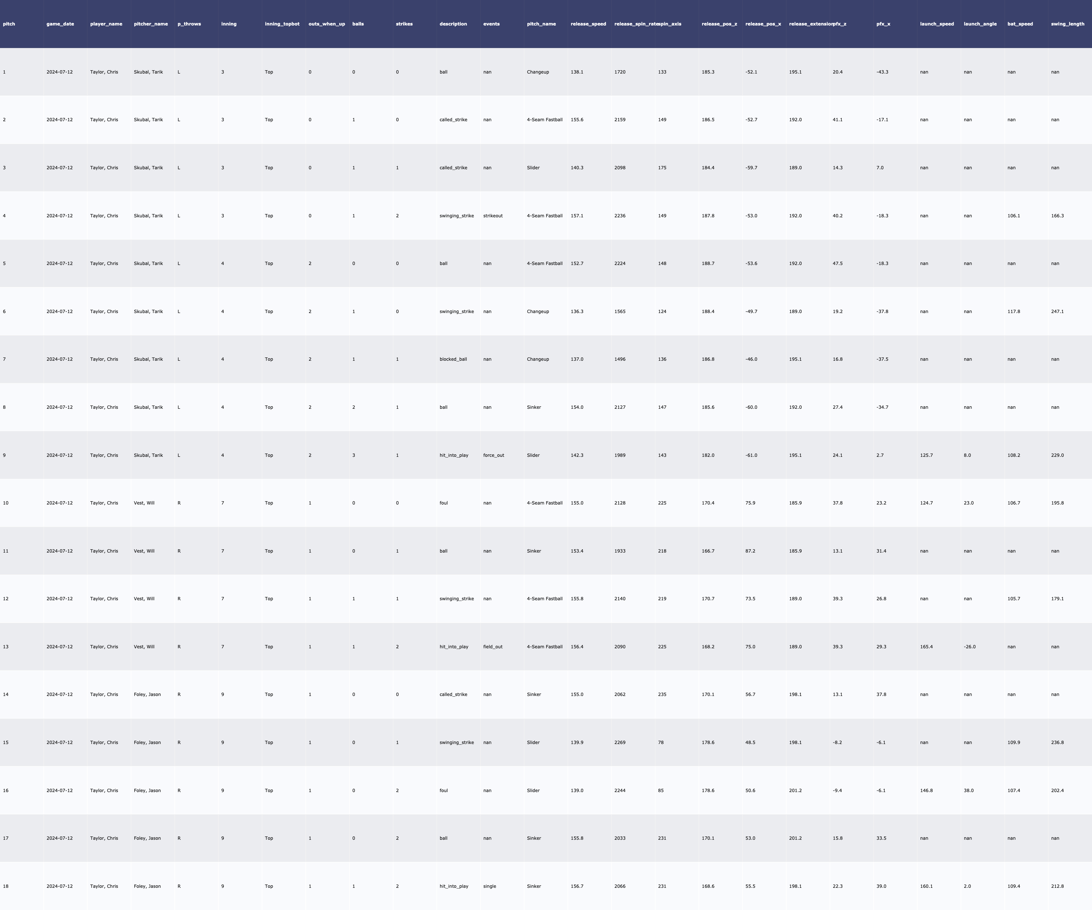Click the force_out event cell
Image resolution: width=1092 pixels, height=910 pixels.
pyautogui.click(x=493, y=455)
